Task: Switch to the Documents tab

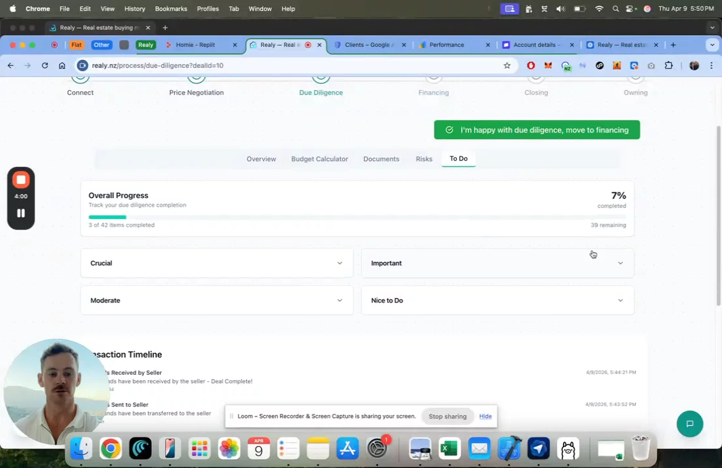Action: [x=381, y=159]
